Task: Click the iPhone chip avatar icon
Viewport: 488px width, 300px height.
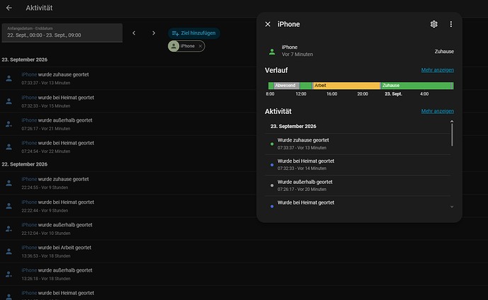Action: [174, 46]
